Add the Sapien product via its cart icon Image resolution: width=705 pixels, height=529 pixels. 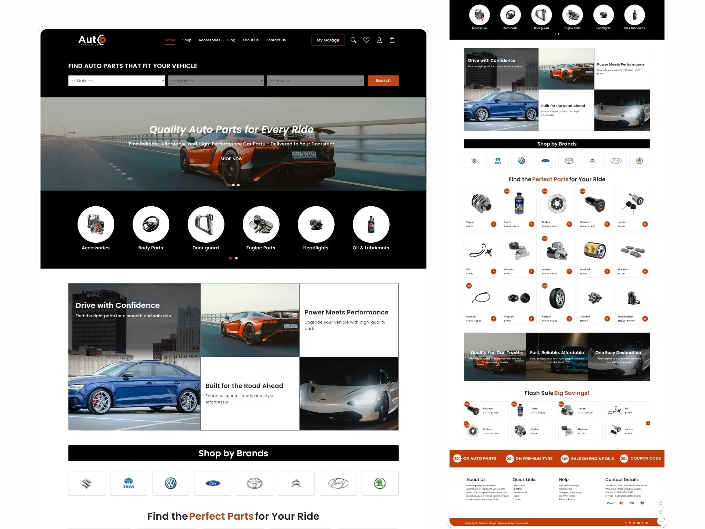[x=493, y=224]
